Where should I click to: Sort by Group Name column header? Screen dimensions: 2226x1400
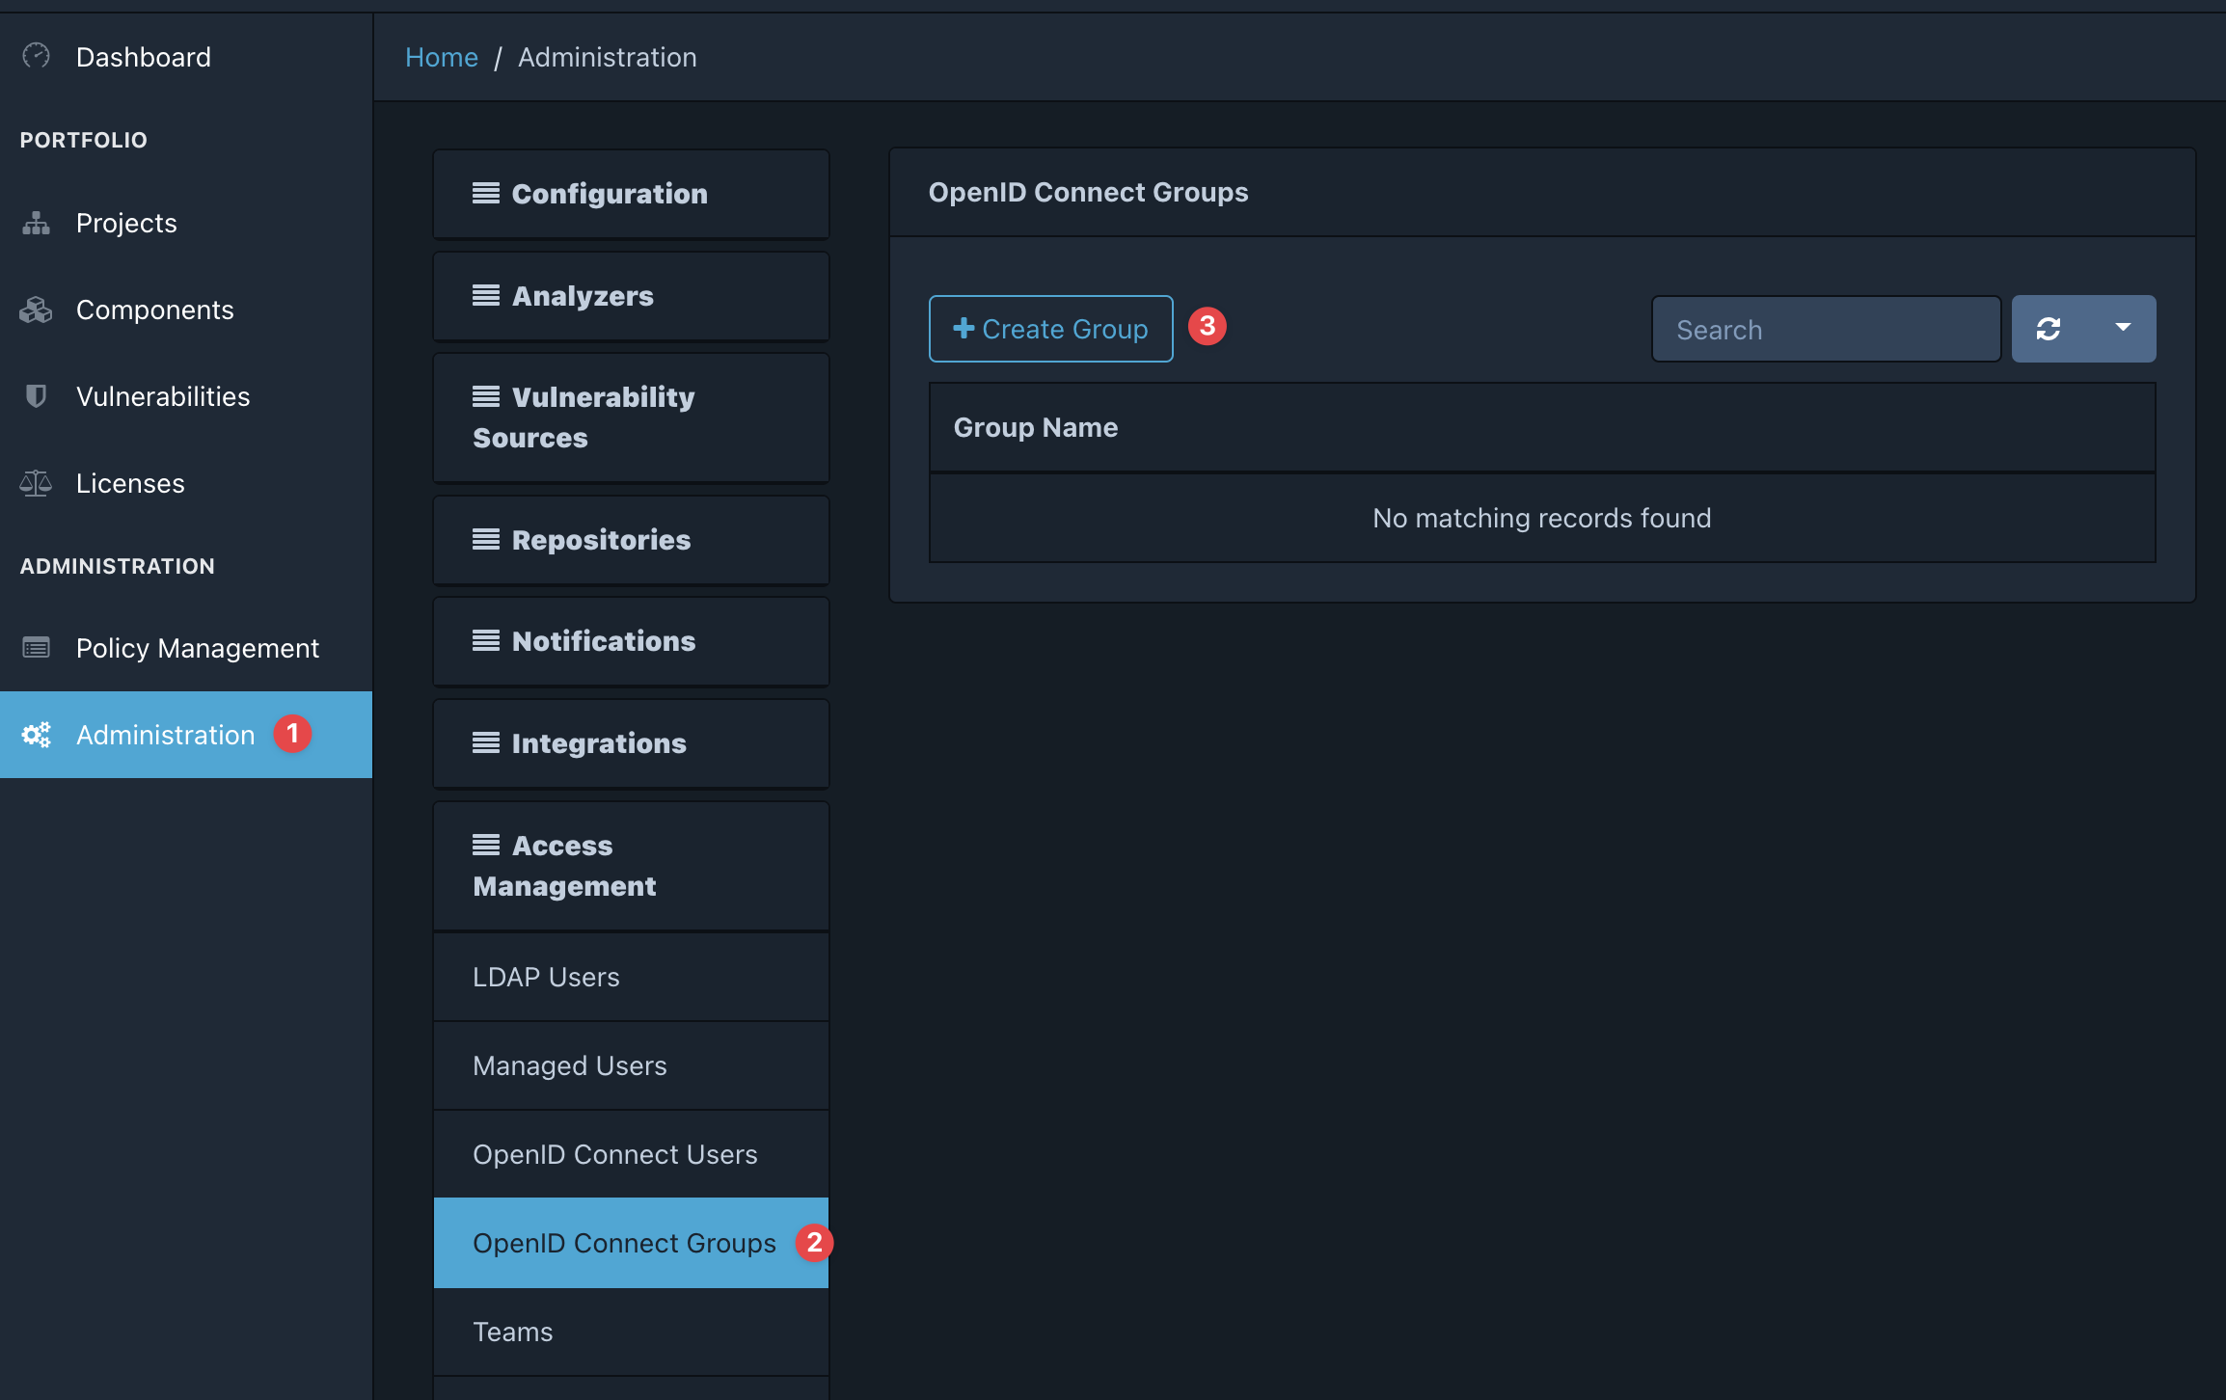point(1035,427)
